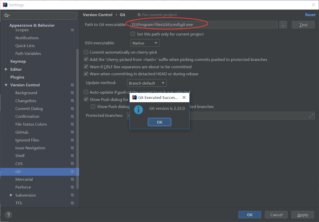
Task: Click the Reset link
Action: coord(310,15)
